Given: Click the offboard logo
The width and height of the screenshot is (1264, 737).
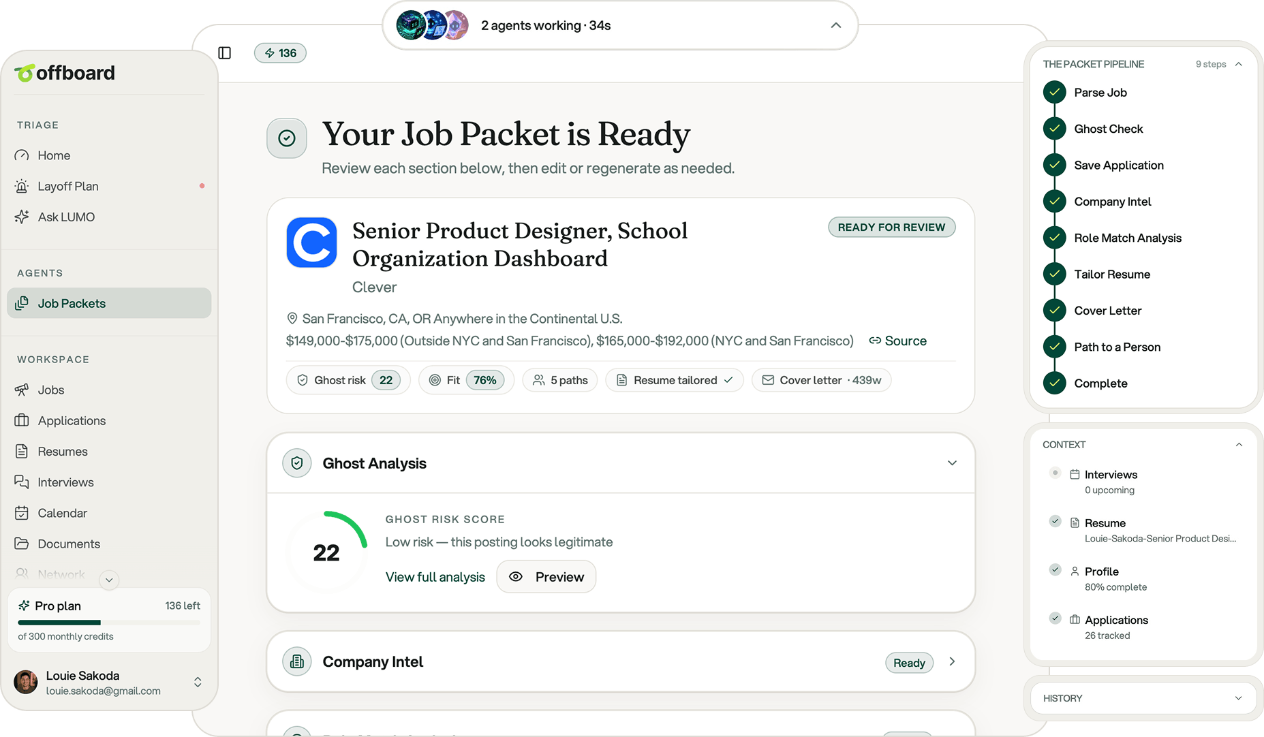Looking at the screenshot, I should click(65, 73).
